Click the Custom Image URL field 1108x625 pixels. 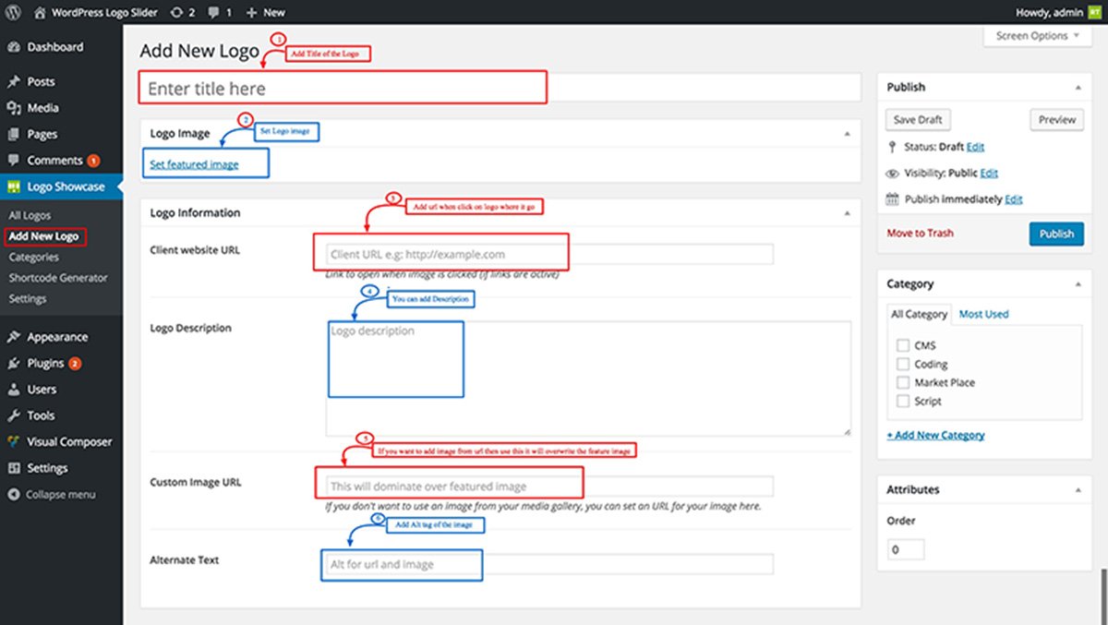click(x=548, y=487)
